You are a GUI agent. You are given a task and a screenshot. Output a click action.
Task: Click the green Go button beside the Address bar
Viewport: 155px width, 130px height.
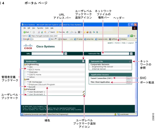(x=133, y=36)
